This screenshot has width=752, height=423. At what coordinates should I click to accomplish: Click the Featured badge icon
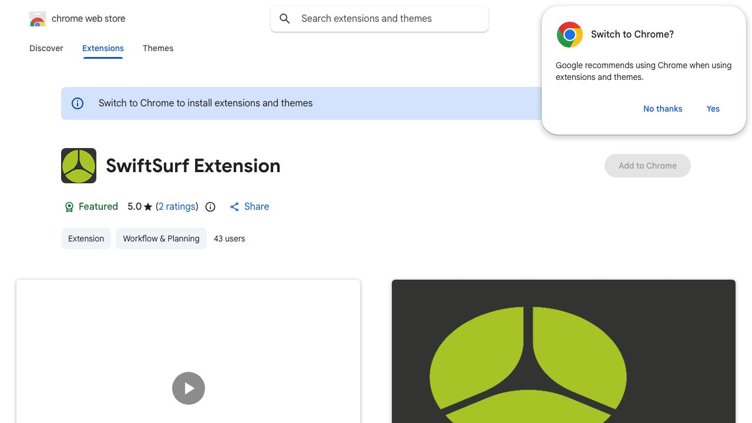point(69,207)
